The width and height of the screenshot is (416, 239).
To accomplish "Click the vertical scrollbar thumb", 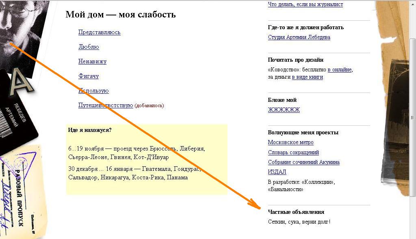I will (x=412, y=117).
